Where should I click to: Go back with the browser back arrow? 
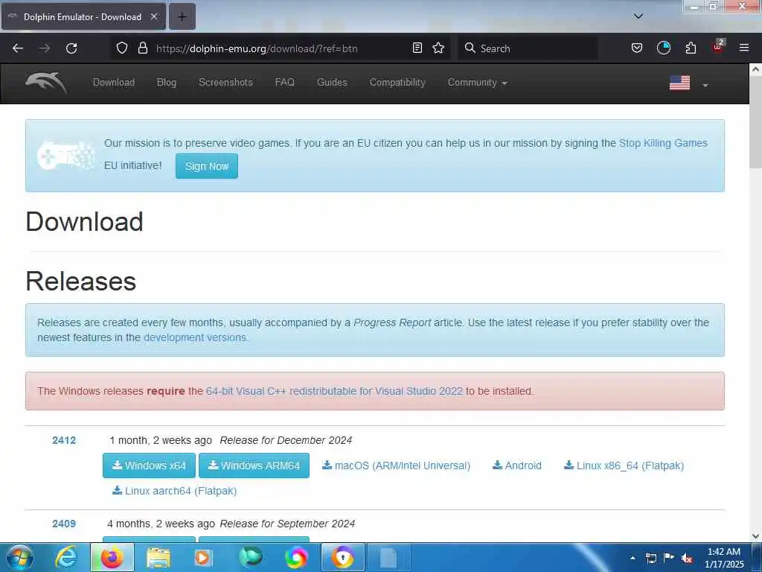pyautogui.click(x=18, y=48)
